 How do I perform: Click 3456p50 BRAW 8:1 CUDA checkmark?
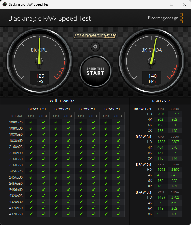tap(69, 183)
